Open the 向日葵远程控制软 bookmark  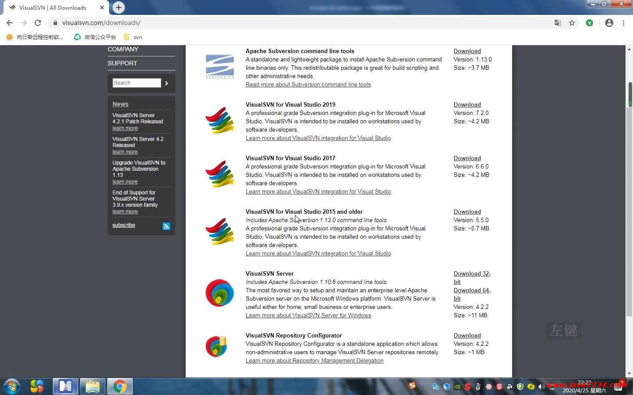point(35,37)
